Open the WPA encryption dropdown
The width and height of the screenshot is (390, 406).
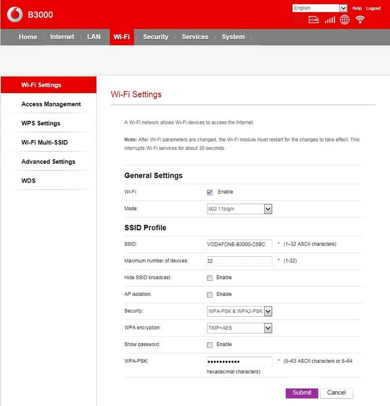pyautogui.click(x=240, y=328)
